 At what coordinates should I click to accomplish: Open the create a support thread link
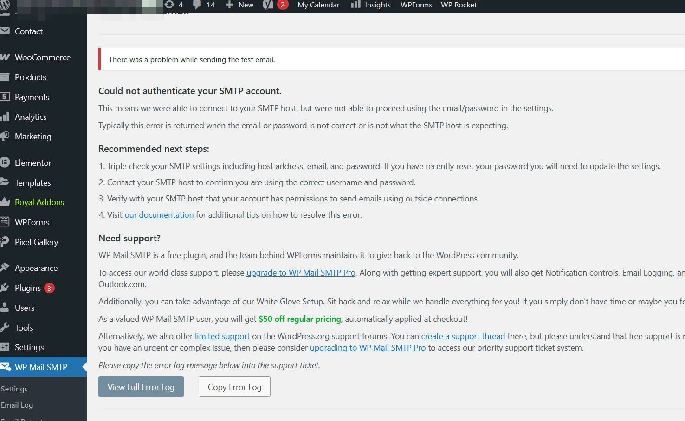[462, 336]
